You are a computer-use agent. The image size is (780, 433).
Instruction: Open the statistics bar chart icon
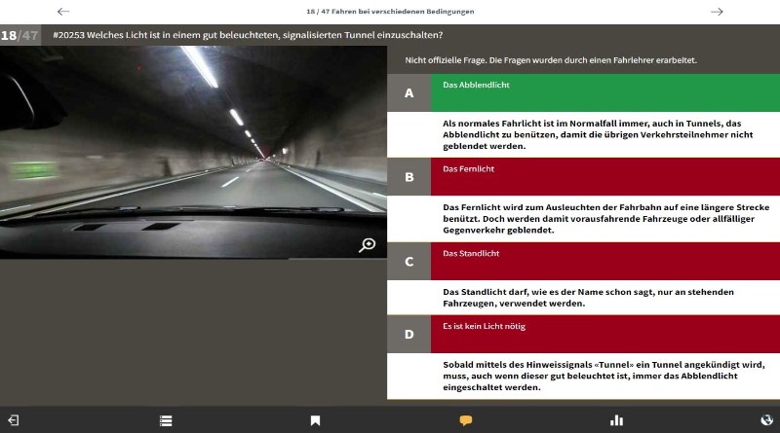coord(616,420)
